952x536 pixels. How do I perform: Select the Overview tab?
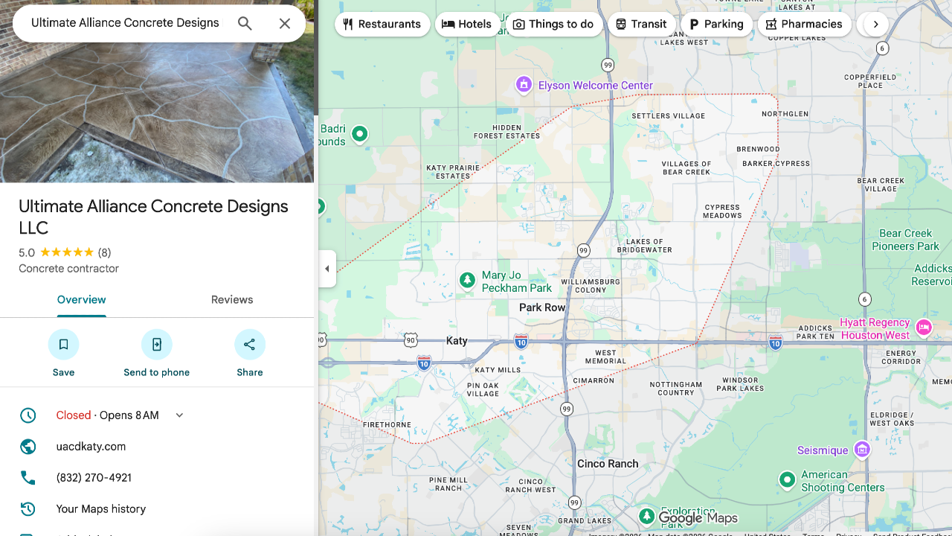[82, 300]
